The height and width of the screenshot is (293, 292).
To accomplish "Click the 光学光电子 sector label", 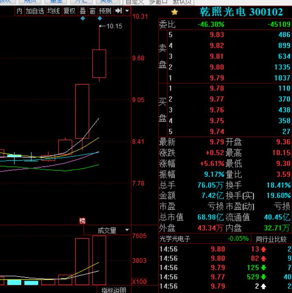I will (x=175, y=239).
